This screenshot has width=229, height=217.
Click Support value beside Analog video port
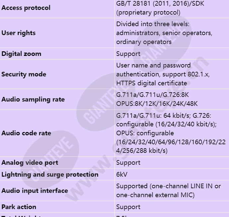[128, 162]
